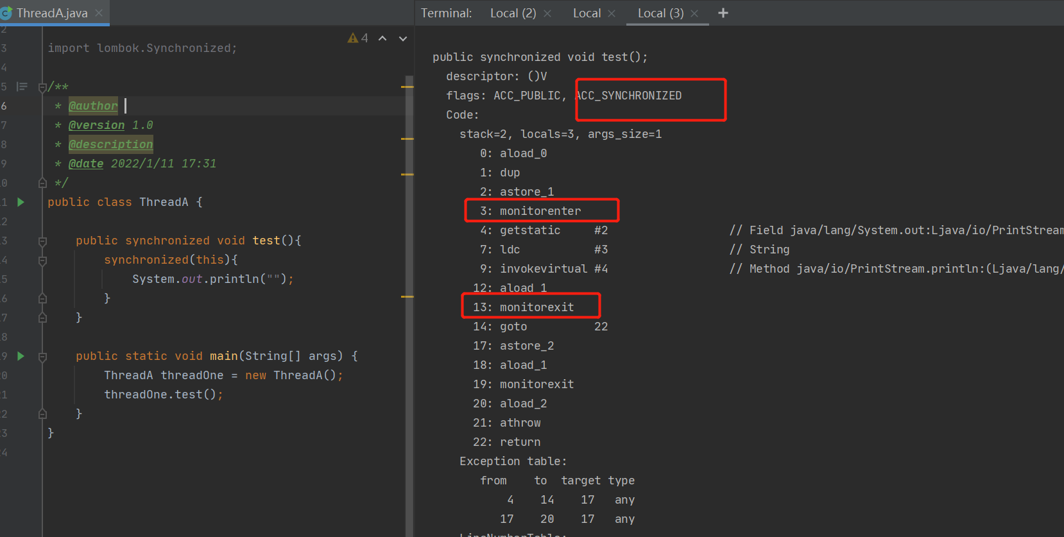Click the @date Javadoc tag

pyautogui.click(x=86, y=164)
